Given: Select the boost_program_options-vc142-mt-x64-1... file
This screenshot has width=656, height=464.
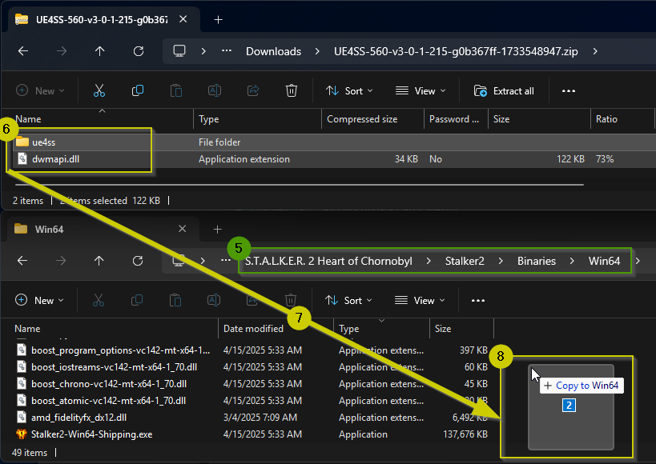Looking at the screenshot, I should tap(120, 350).
